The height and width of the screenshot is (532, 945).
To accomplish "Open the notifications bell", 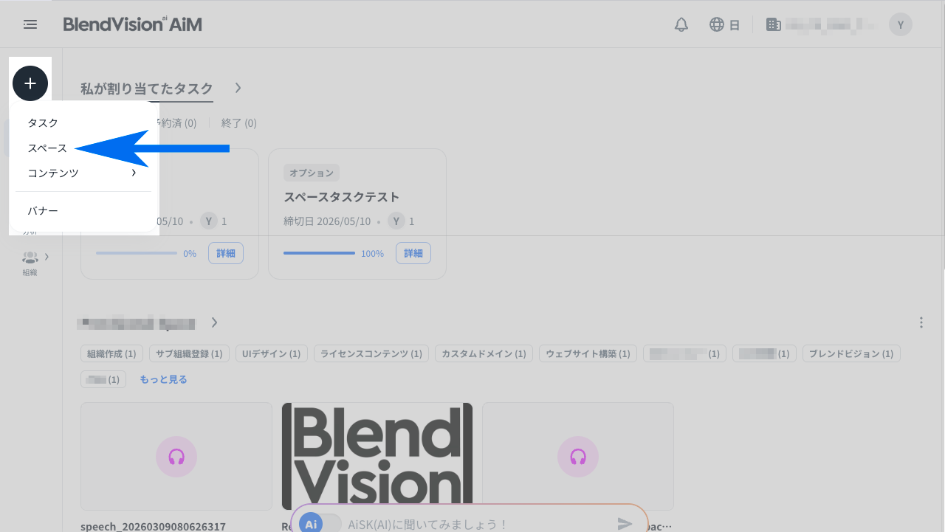I will (x=681, y=24).
